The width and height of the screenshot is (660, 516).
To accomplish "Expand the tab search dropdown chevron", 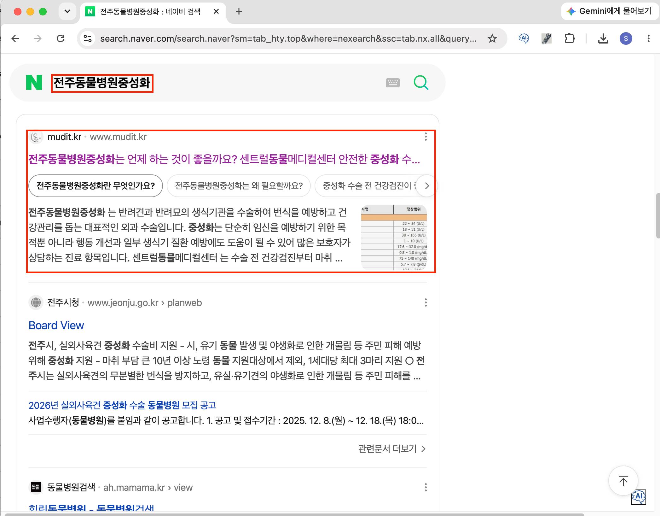I will coord(67,12).
